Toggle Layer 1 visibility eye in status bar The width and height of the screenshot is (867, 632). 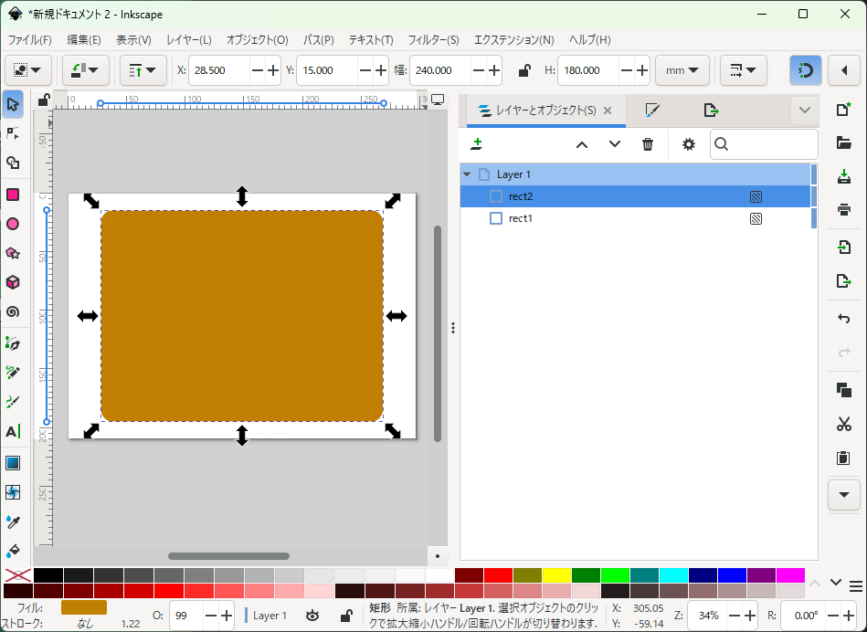pos(312,616)
